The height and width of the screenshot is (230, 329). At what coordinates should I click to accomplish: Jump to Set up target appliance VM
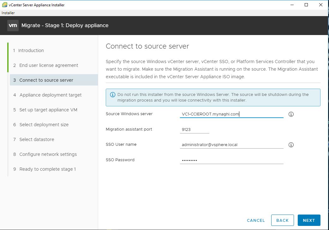(48, 110)
